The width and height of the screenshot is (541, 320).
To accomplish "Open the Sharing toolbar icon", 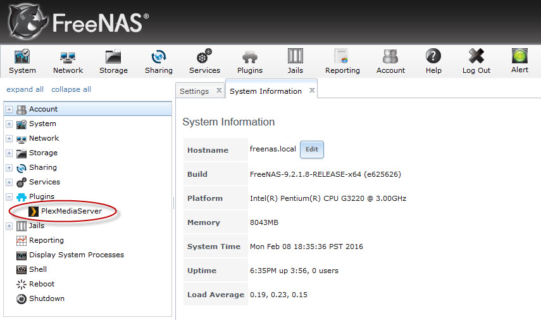I will (159, 56).
